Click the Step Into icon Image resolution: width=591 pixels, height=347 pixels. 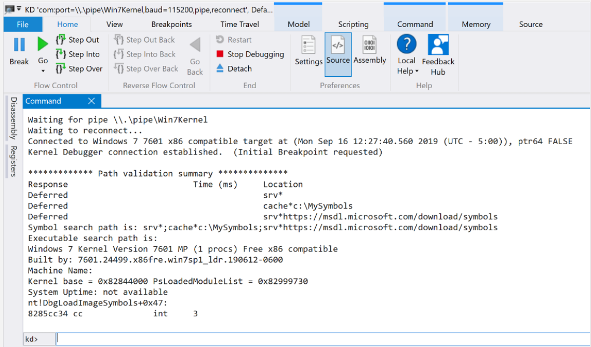[x=61, y=54]
